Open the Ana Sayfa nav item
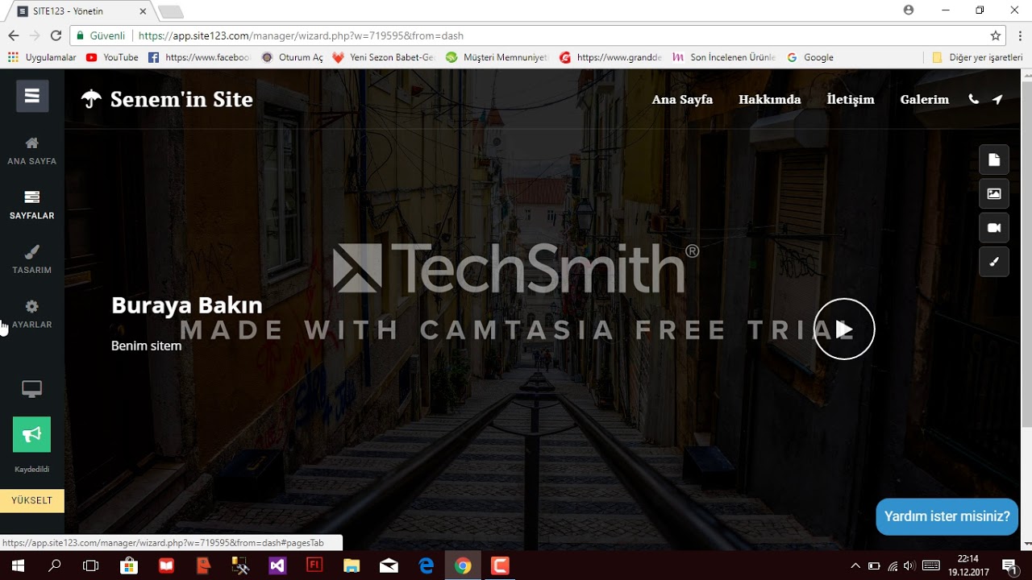Screen dimensions: 1032x580 point(682,99)
